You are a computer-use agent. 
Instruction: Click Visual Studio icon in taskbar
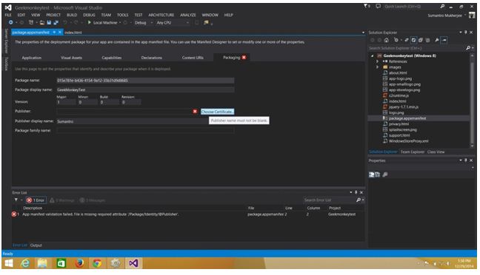133,263
